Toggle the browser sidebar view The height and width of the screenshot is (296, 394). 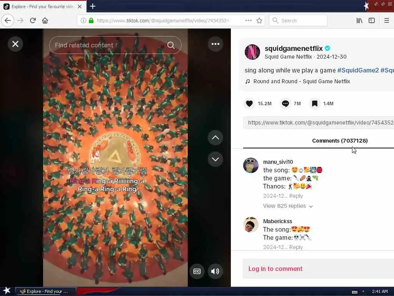372,20
